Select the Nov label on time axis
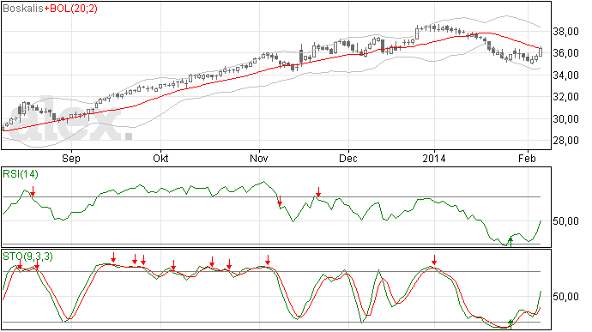The image size is (592, 332). (x=259, y=158)
